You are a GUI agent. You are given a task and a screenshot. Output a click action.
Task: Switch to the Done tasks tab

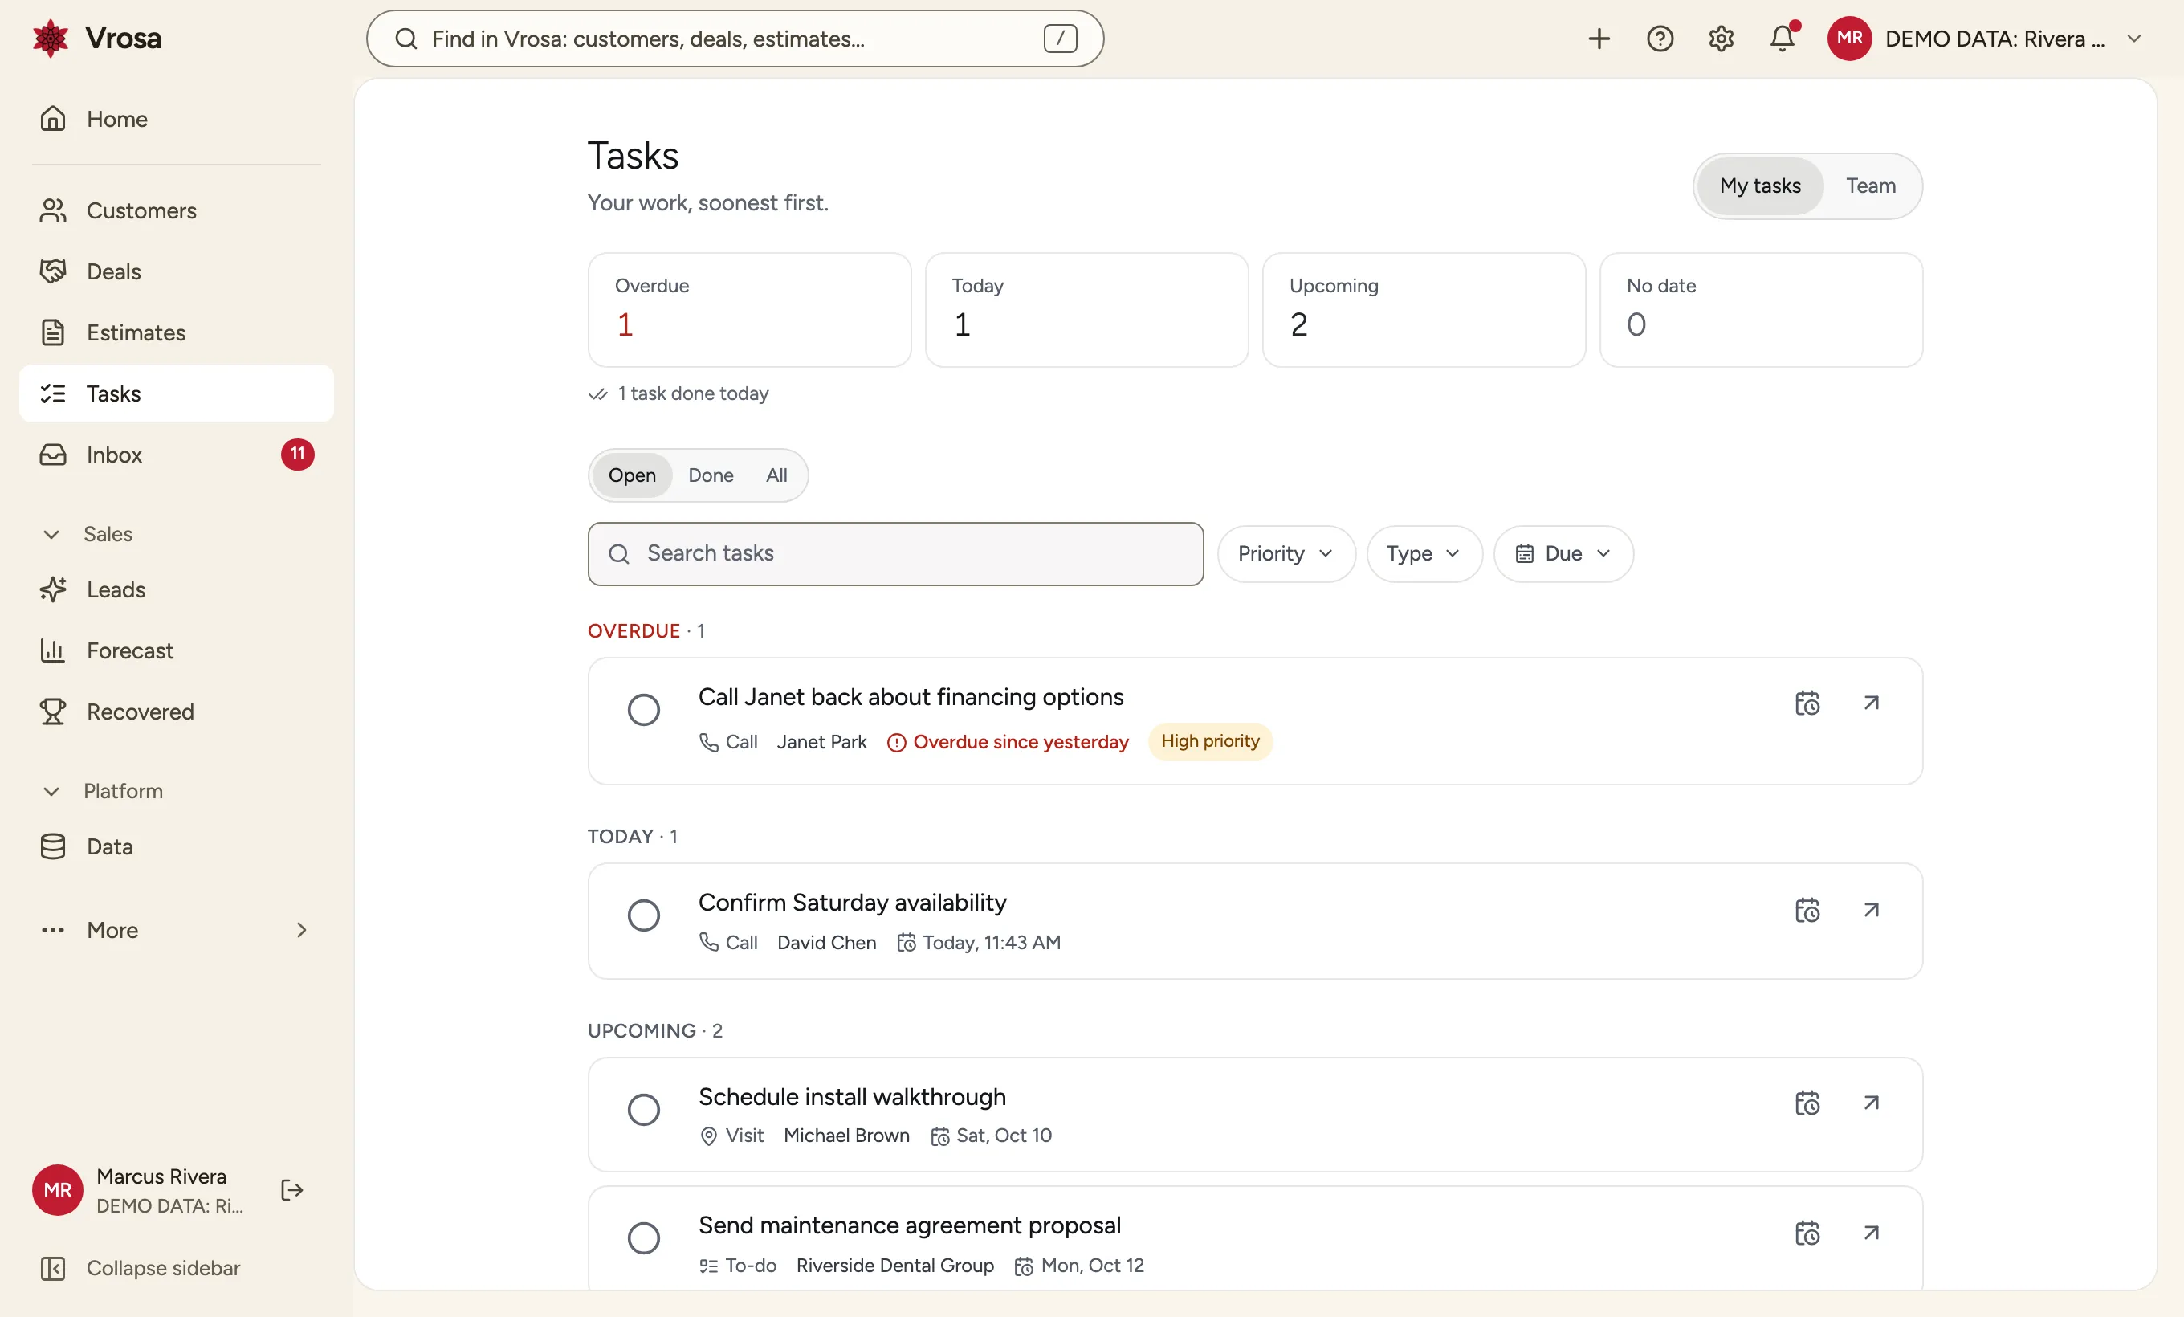coord(711,476)
